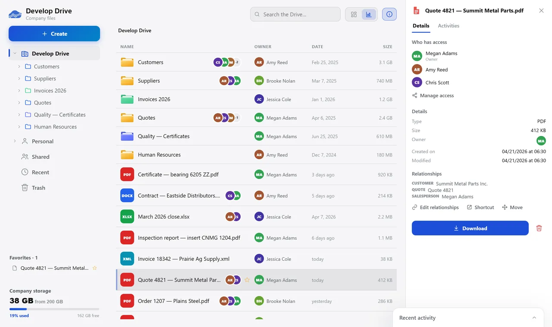Click the +2 avatar badge on Customers row
The image size is (552, 327).
click(x=237, y=62)
